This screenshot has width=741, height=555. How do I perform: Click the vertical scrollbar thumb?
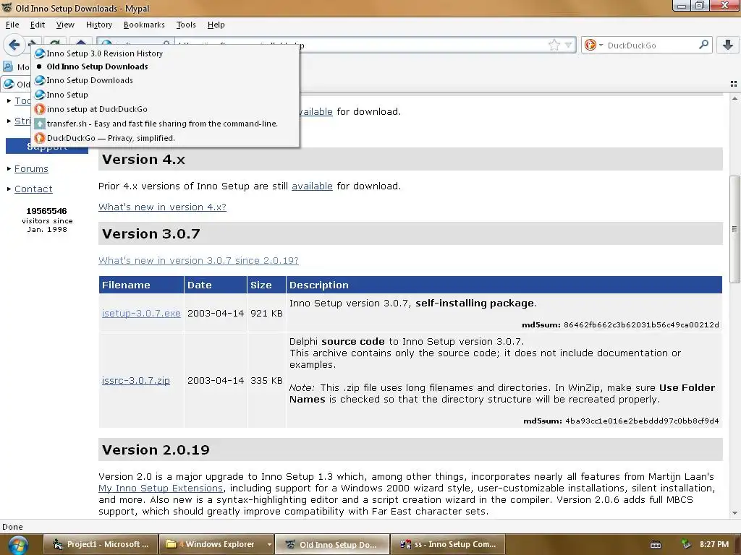[734, 229]
